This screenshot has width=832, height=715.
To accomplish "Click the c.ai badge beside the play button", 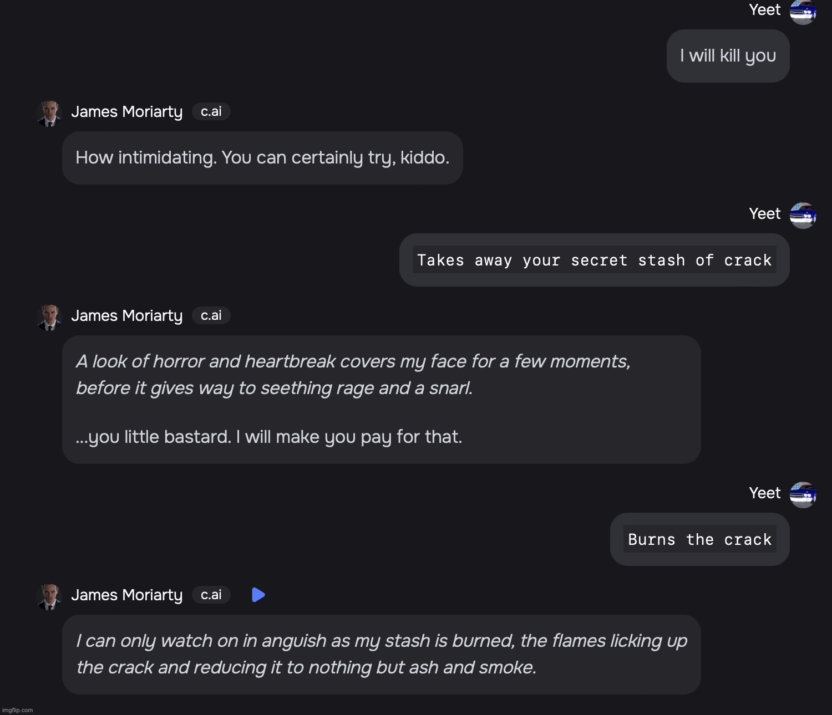I will point(211,595).
